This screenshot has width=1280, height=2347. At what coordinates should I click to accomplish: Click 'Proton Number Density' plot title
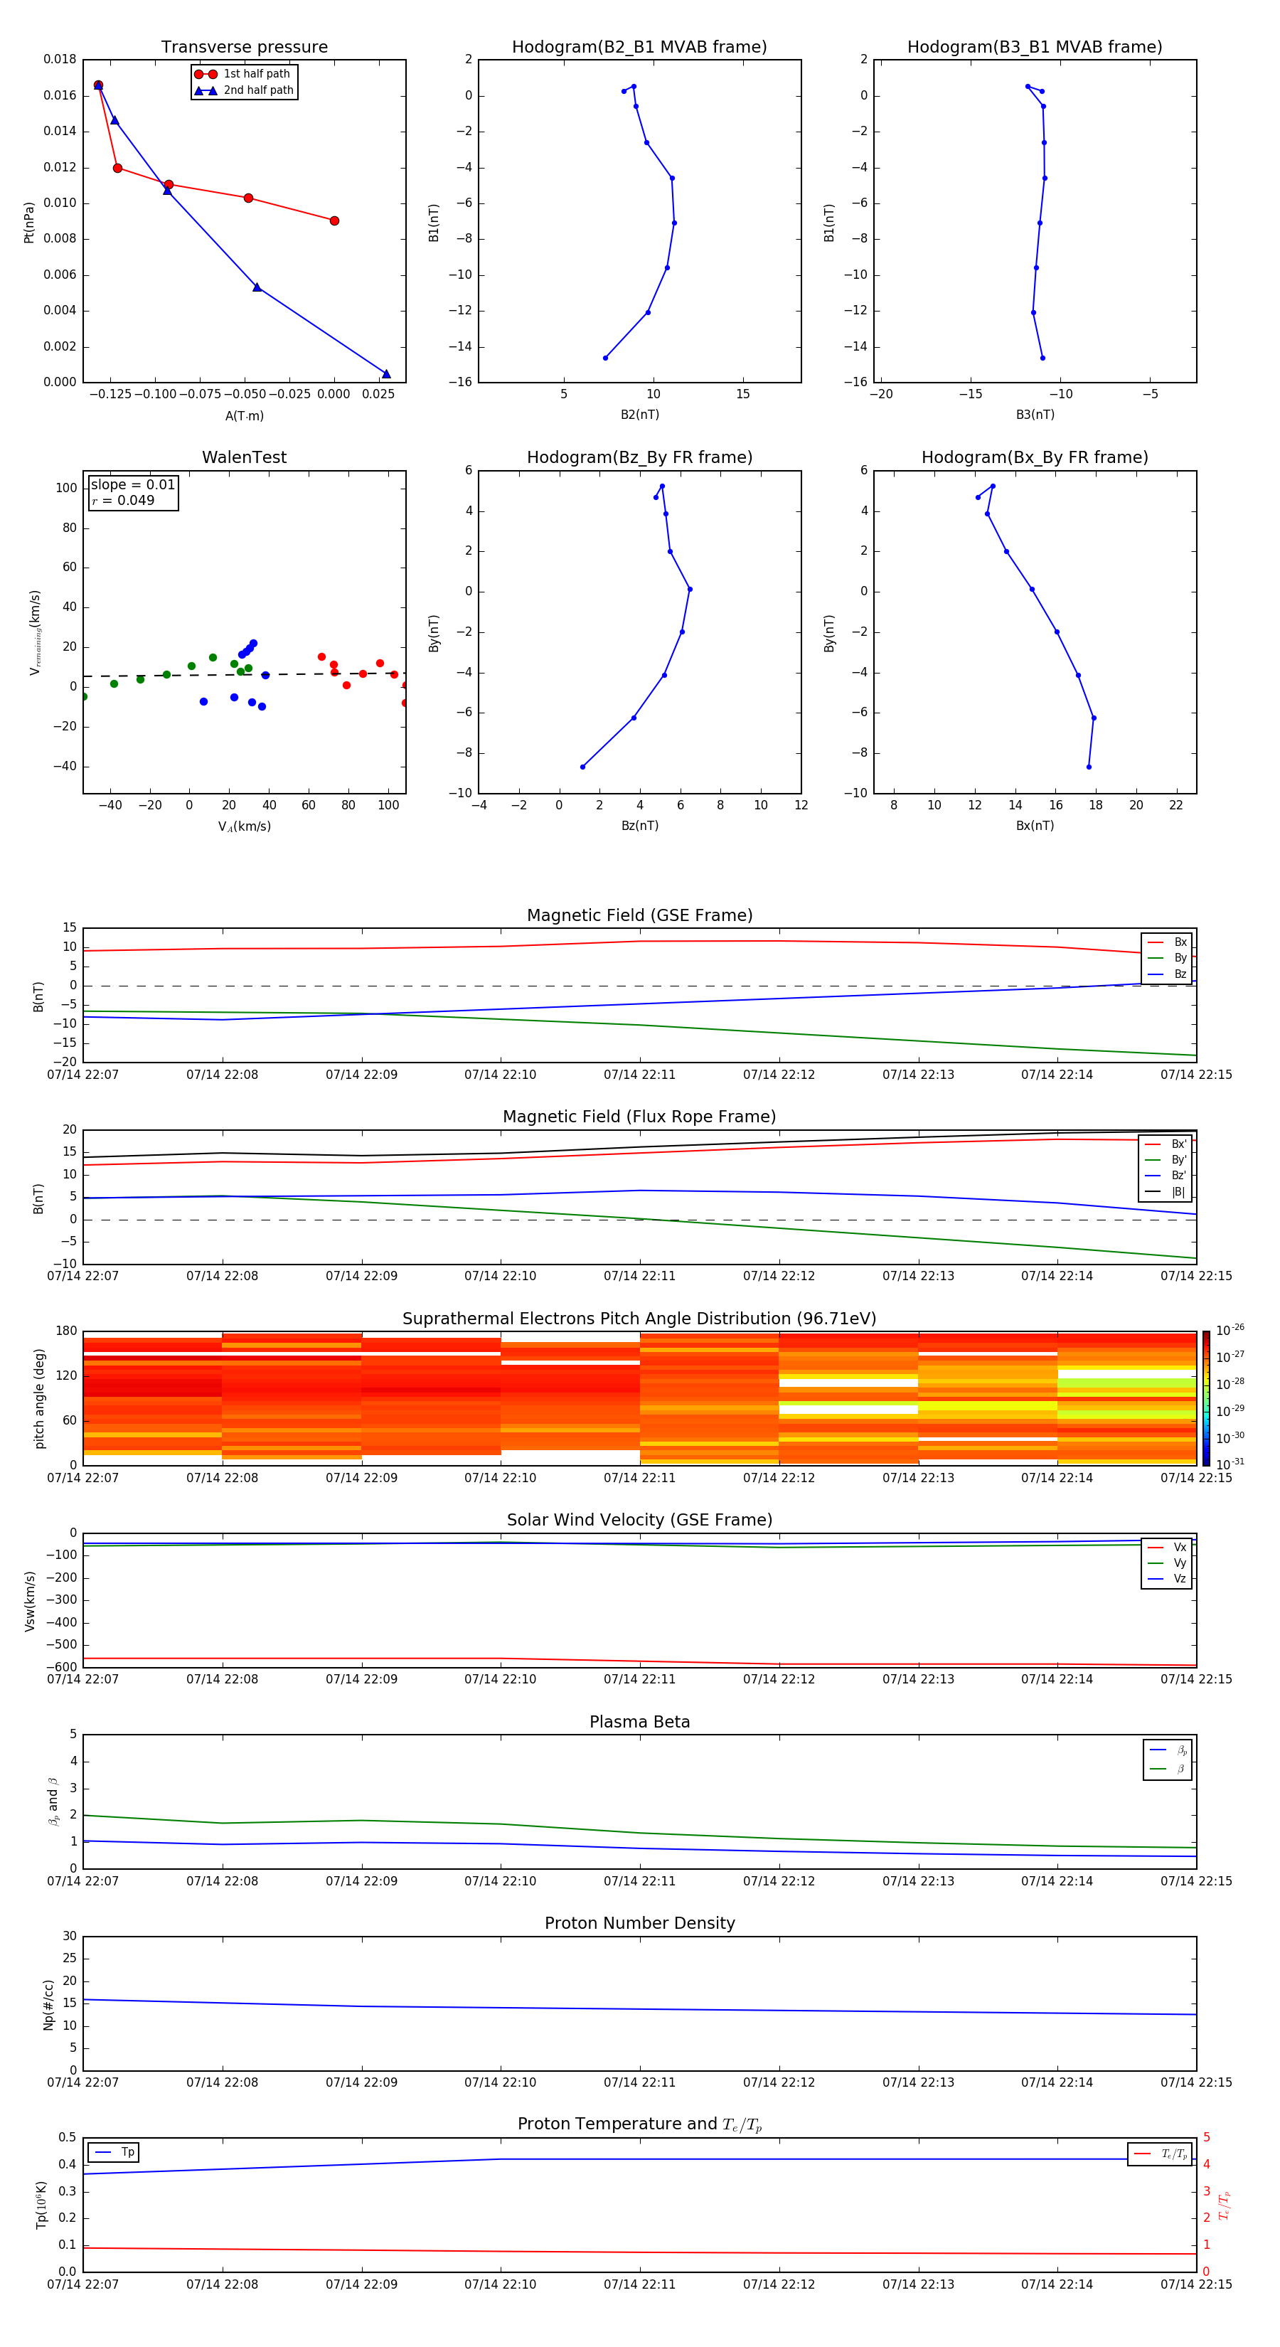point(639,1923)
